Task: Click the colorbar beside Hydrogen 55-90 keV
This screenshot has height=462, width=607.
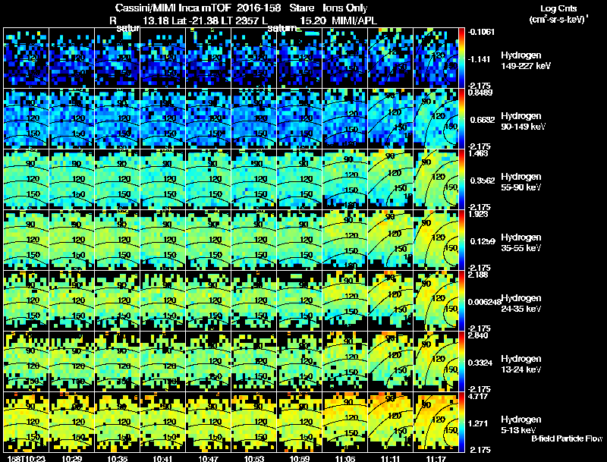Action: click(x=461, y=180)
